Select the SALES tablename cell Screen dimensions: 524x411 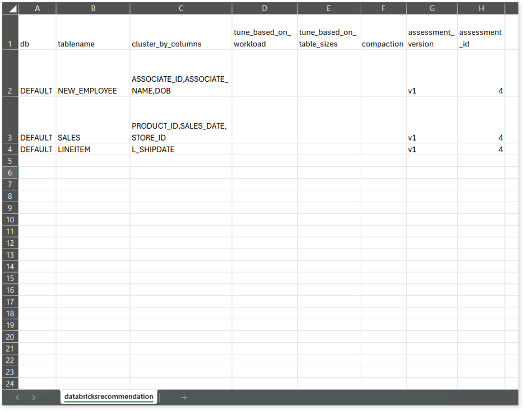93,120
